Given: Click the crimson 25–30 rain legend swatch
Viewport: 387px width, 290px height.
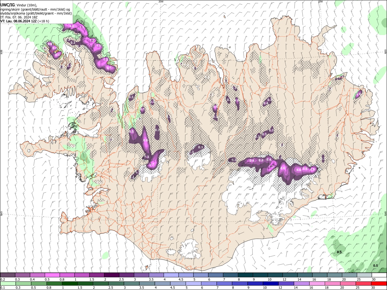Looking at the screenshot, I should [363, 283].
